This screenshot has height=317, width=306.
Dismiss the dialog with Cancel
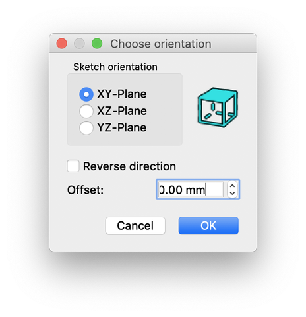coord(135,226)
